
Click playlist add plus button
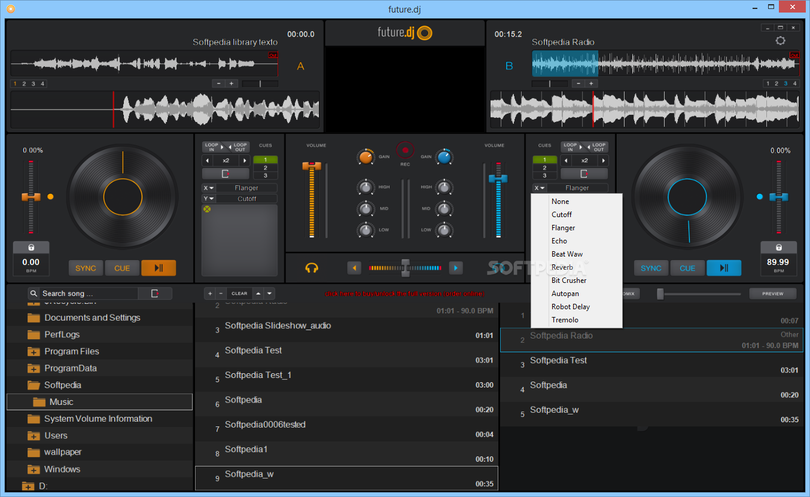[x=210, y=294]
